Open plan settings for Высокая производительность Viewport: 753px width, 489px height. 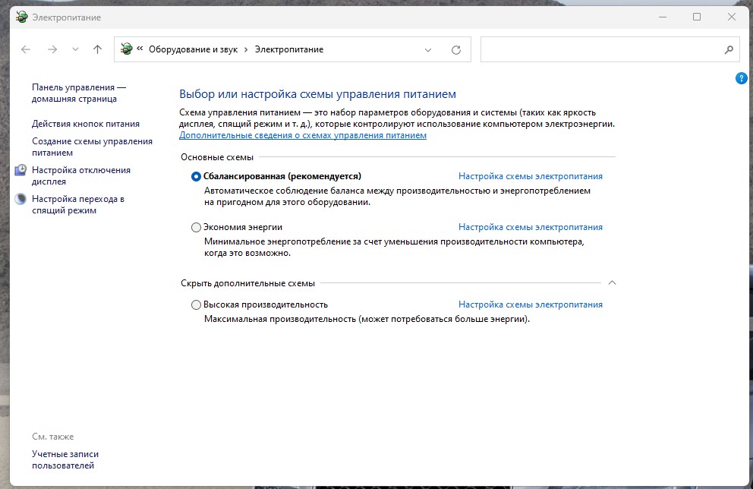(x=530, y=304)
